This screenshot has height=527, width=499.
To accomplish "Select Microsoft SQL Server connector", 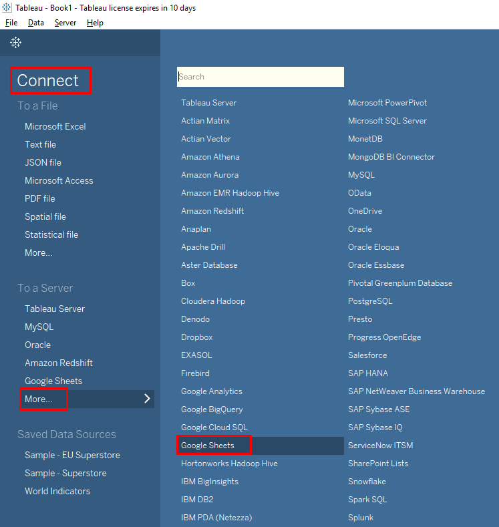I will (387, 121).
